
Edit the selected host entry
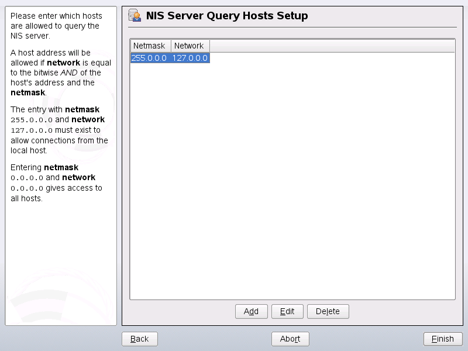[x=287, y=311]
